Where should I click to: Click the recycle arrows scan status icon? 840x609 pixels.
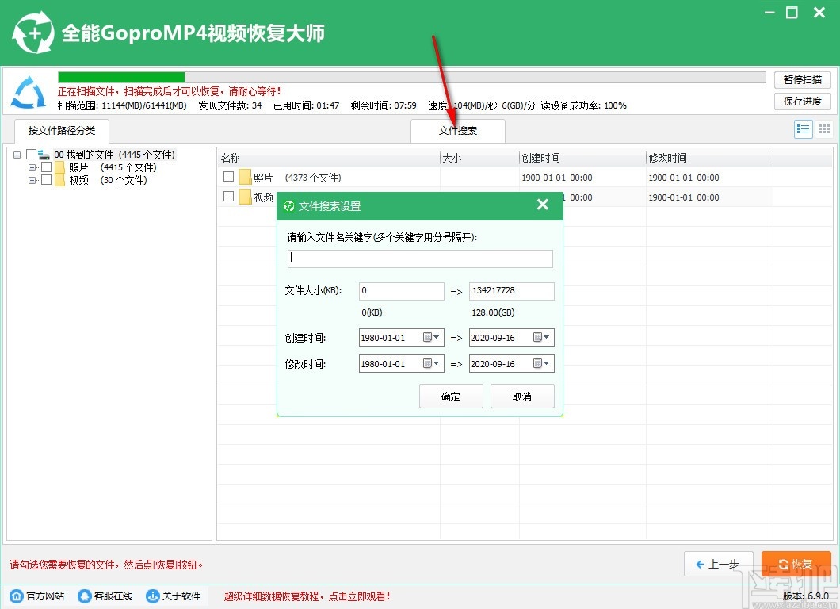(29, 92)
